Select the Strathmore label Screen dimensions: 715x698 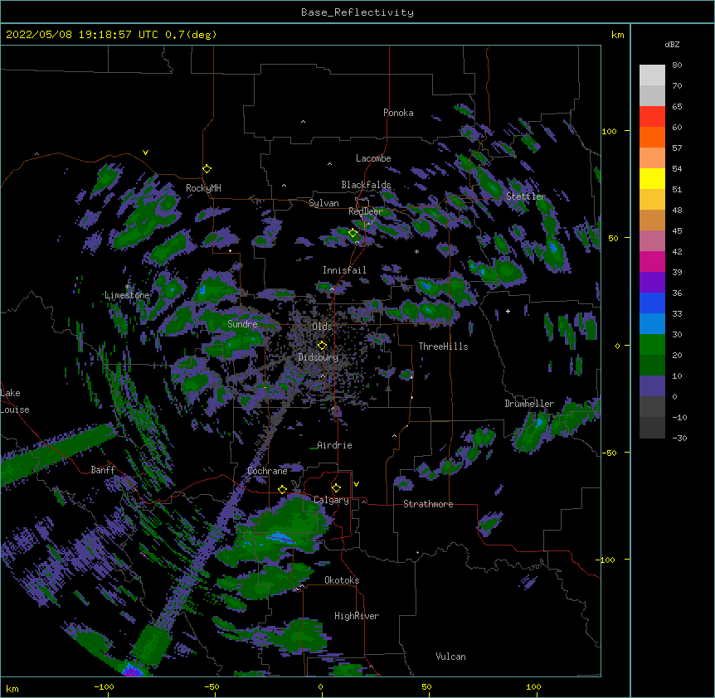point(428,504)
